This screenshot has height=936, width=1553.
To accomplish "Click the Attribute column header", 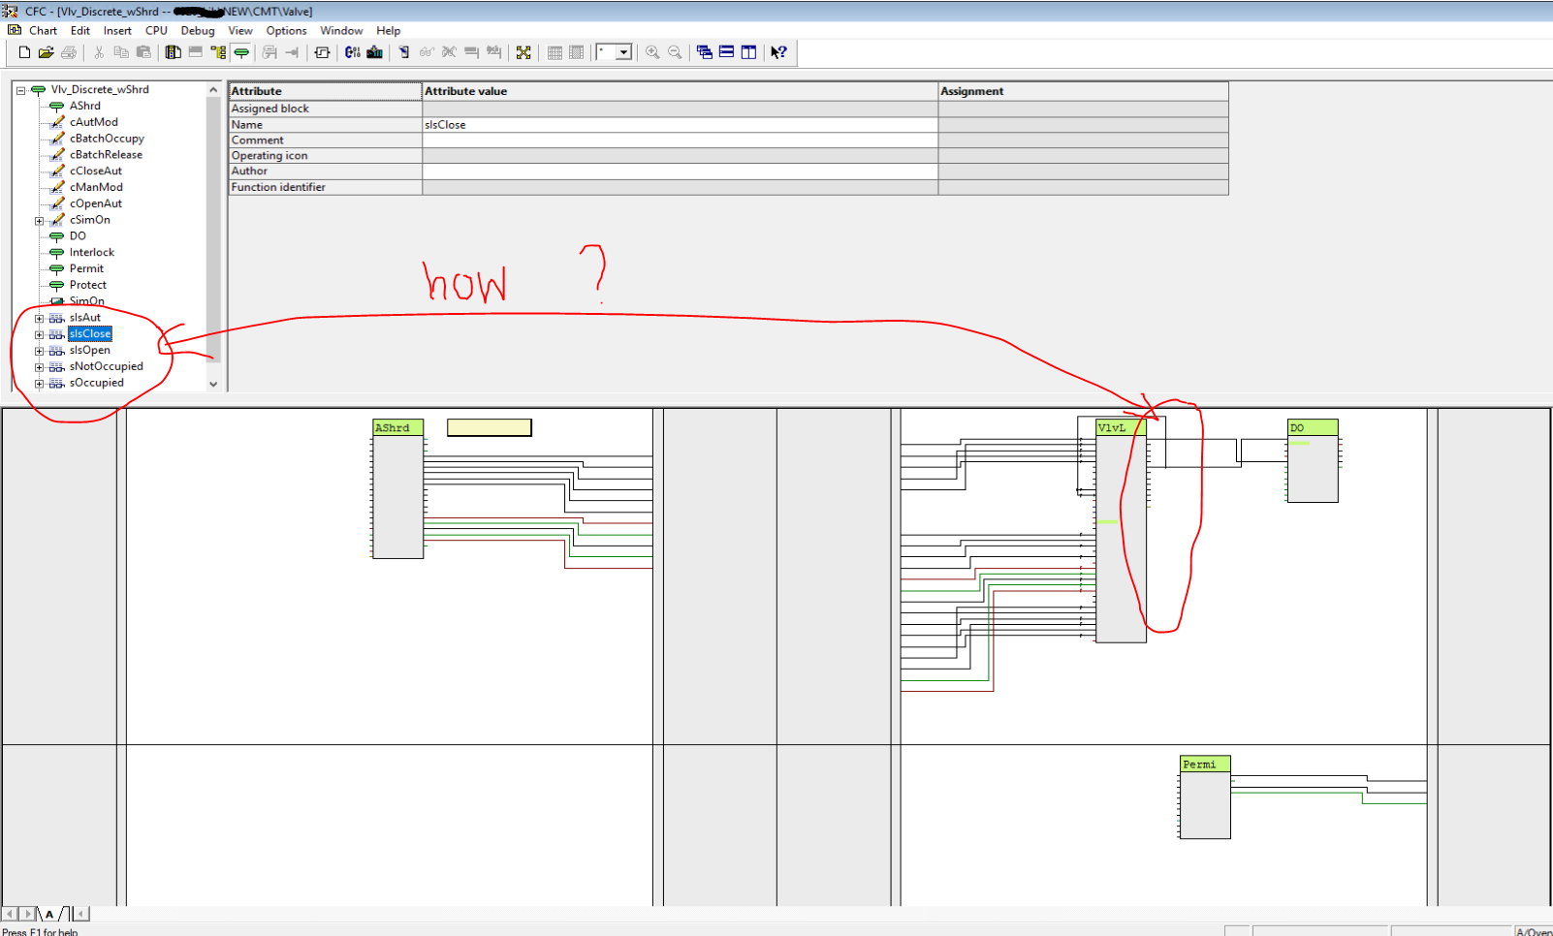I will [326, 91].
